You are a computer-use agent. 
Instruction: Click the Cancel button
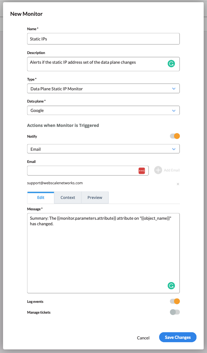click(x=143, y=338)
